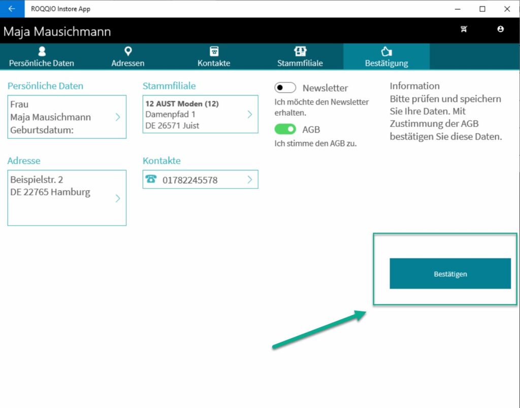The height and width of the screenshot is (408, 520).
Task: Expand Stammfiliale card chevron
Action: tap(249, 114)
